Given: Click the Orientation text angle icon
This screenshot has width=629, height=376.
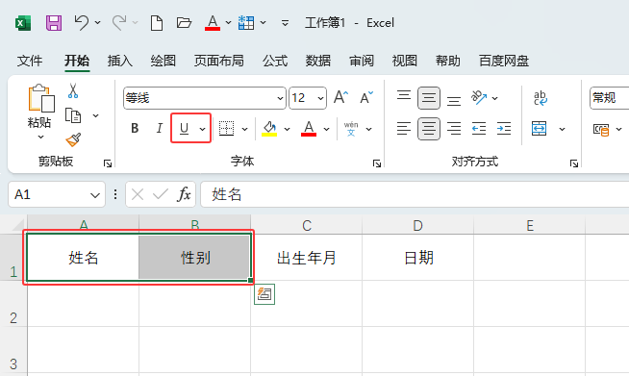Looking at the screenshot, I should 479,97.
